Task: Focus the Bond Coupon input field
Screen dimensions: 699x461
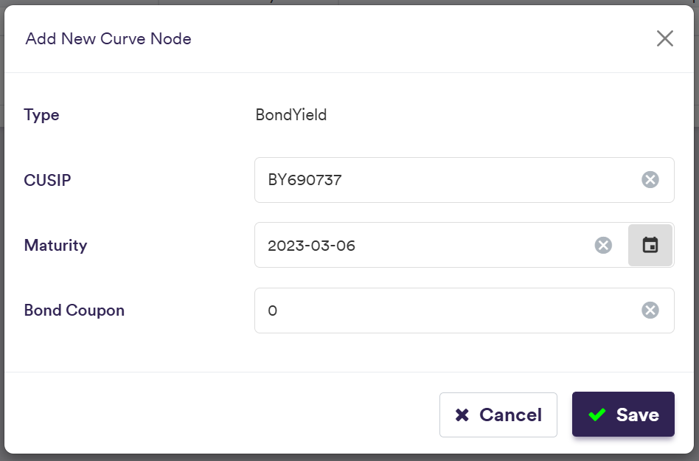Action: (442, 311)
